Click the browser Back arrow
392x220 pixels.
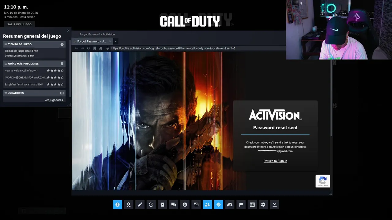[x=77, y=48]
